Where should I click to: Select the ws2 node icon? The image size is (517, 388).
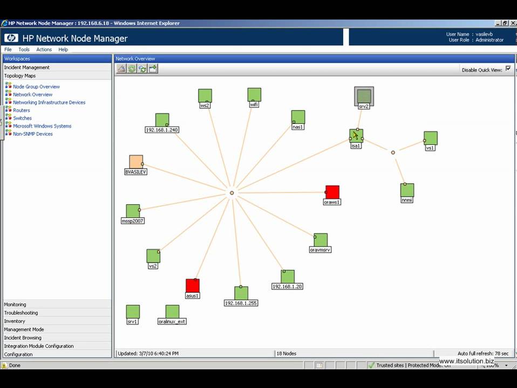pyautogui.click(x=205, y=95)
